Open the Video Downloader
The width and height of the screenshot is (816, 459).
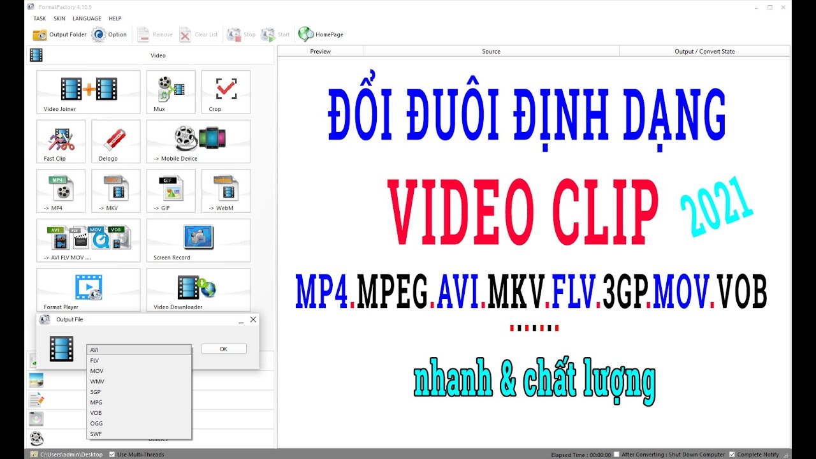point(198,289)
